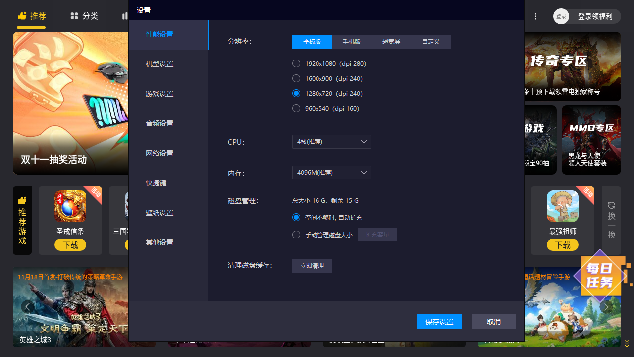Open the 传奇专区 banner thumbnail
The image size is (634, 357).
coord(572,66)
